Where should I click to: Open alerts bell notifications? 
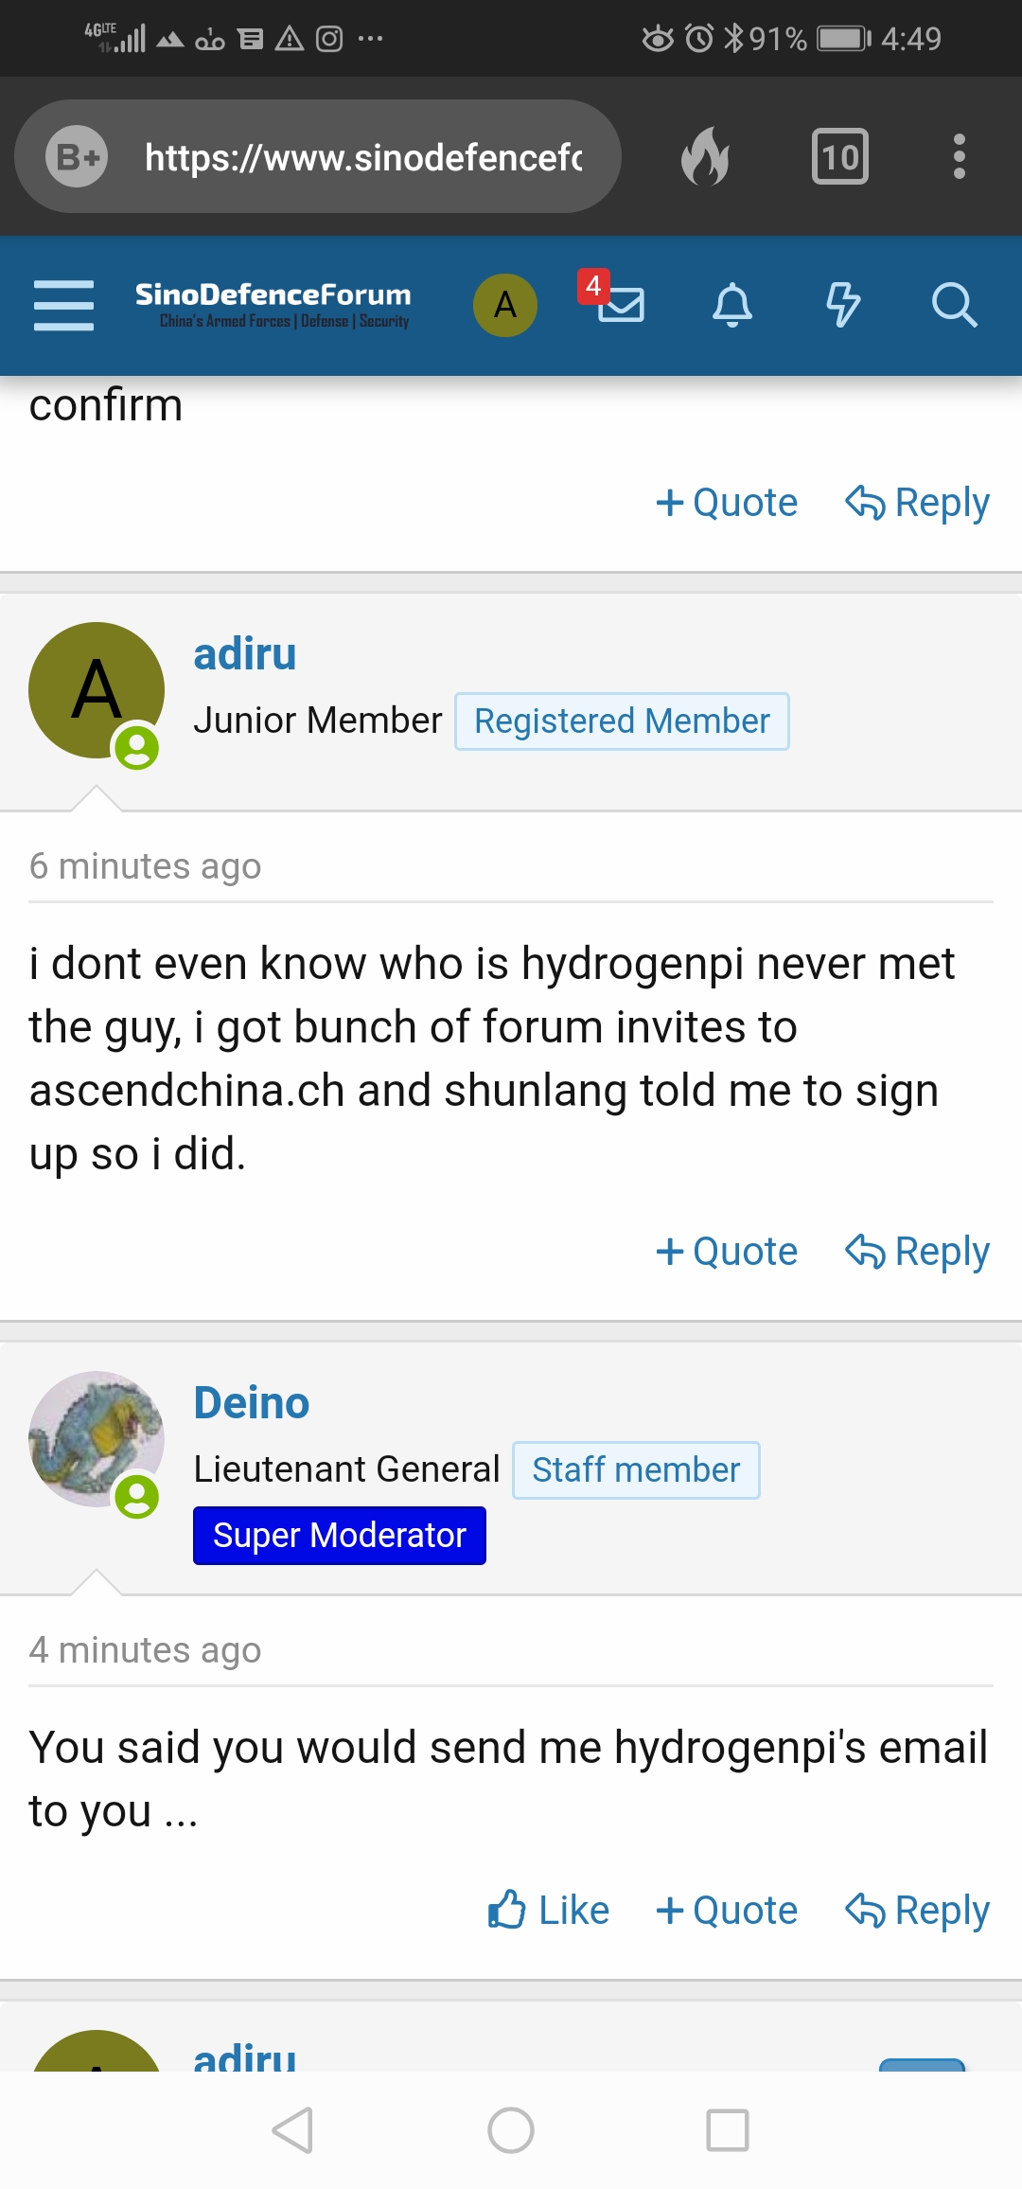point(732,305)
